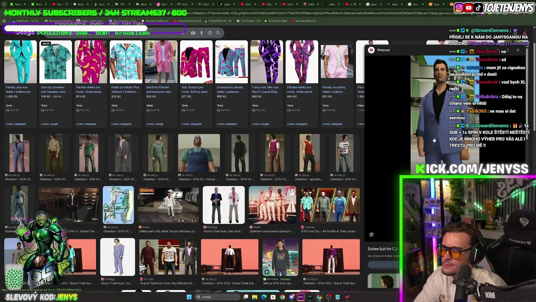536x302 pixels.
Task: Open the 889 Kč flamingo blazer product
Action: point(232,83)
